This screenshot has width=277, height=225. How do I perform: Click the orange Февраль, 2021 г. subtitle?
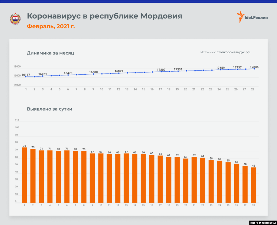click(51, 27)
